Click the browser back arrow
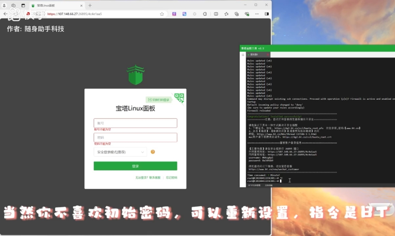Image resolution: width=395 pixels, height=236 pixels. coord(5,14)
